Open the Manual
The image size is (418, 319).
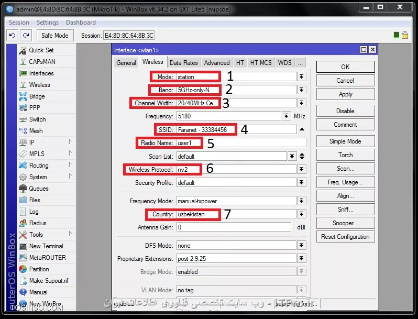(47, 292)
